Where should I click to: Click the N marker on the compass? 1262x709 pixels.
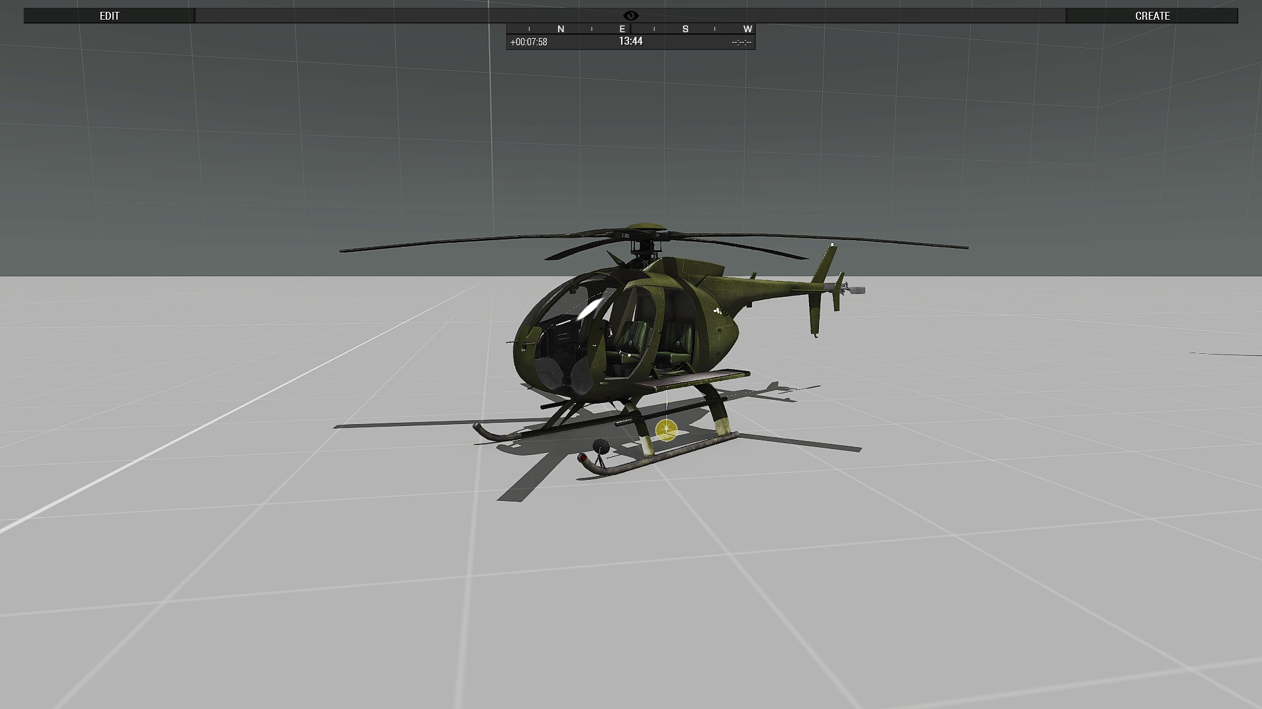561,29
